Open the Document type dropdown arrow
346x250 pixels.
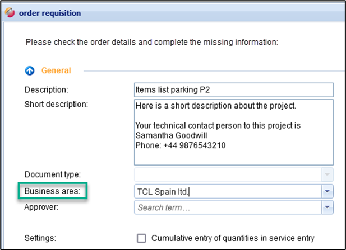point(327,175)
